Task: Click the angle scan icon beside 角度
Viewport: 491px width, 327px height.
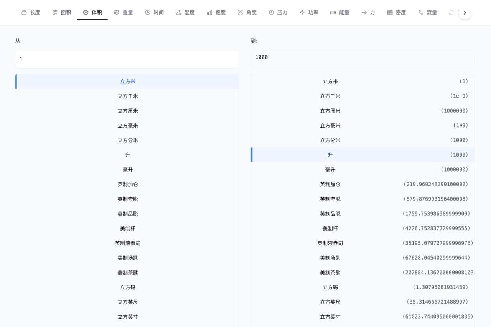Action: tap(241, 13)
